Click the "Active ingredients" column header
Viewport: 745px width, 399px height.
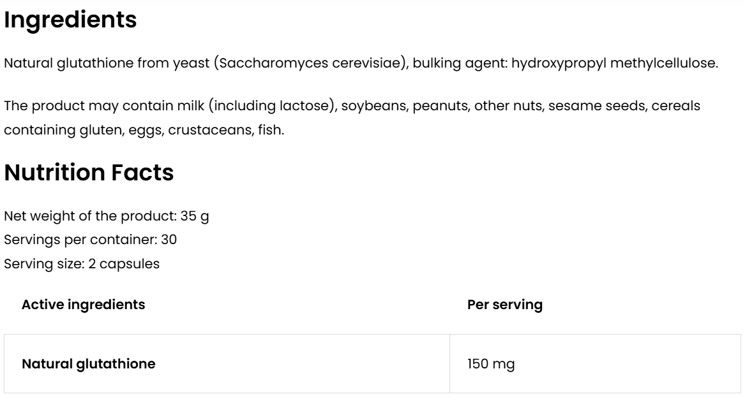click(84, 305)
